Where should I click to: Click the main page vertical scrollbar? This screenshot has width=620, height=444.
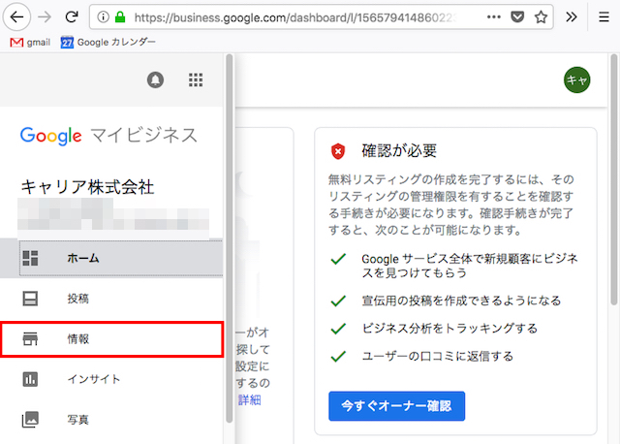[x=613, y=180]
